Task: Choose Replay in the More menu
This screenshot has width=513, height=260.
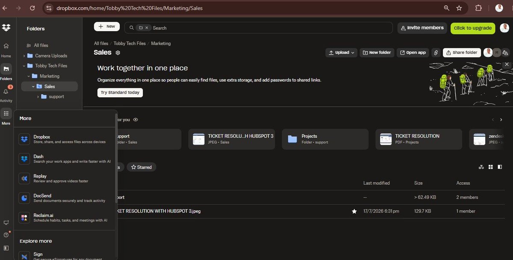Action: [65, 178]
